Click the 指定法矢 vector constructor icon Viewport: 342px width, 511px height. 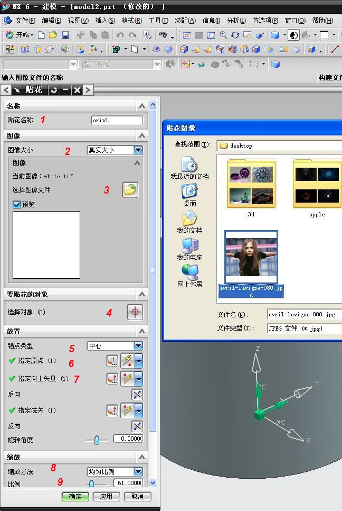(x=112, y=410)
